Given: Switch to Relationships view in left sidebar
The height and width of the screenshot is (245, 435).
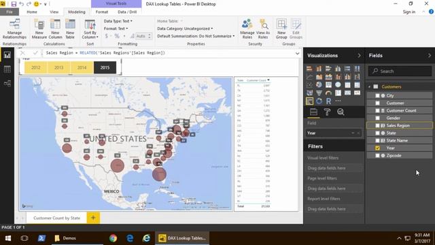Looking at the screenshot, I should pyautogui.click(x=7, y=83).
